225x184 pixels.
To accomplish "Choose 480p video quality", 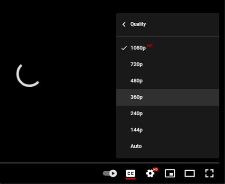I will (168, 81).
